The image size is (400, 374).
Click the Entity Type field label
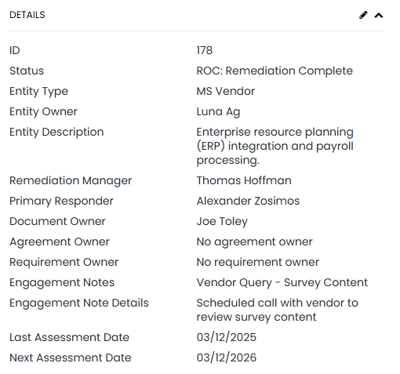tap(38, 91)
